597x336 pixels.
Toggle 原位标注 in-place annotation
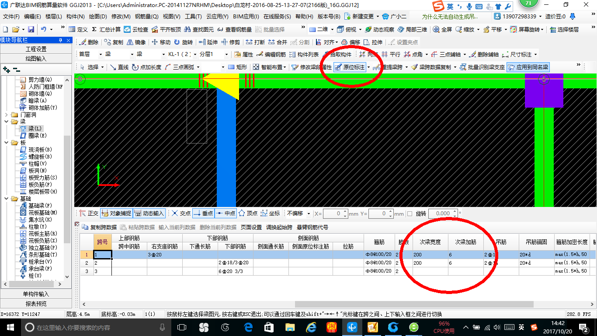[x=350, y=67]
